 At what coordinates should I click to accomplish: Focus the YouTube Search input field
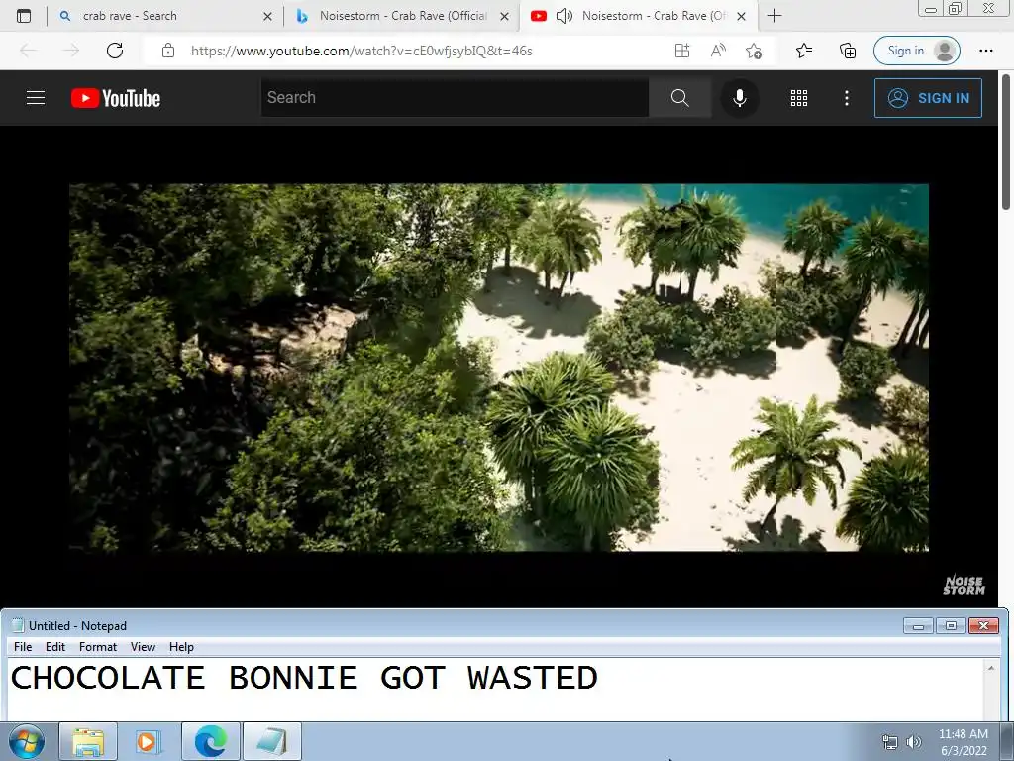[455, 98]
